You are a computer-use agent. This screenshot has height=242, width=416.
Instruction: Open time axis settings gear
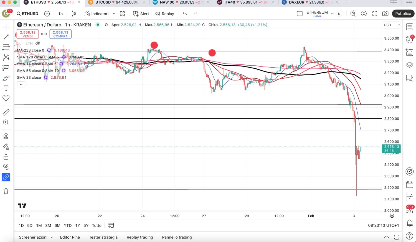[392, 216]
